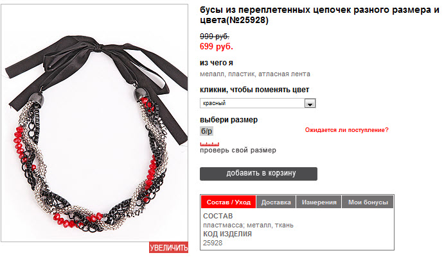Click the necklace product image
444x262 pixels.
click(94, 123)
